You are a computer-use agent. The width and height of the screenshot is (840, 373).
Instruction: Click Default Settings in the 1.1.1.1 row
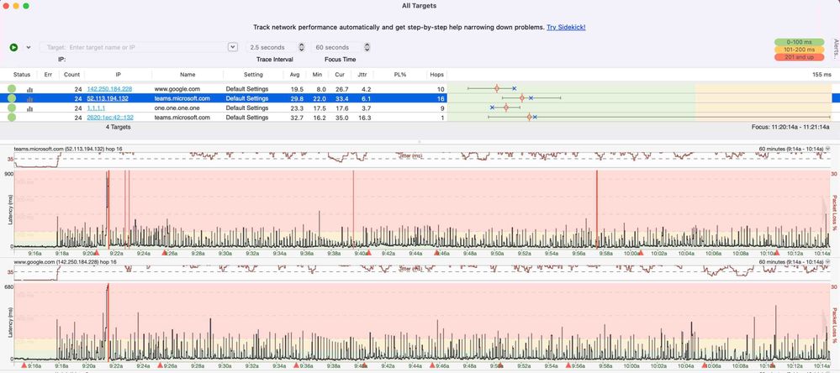click(247, 108)
